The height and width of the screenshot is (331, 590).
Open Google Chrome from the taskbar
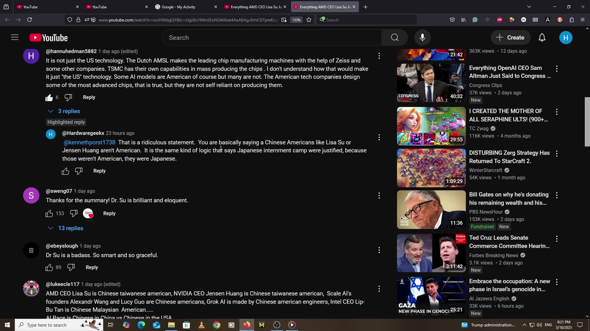(217, 325)
